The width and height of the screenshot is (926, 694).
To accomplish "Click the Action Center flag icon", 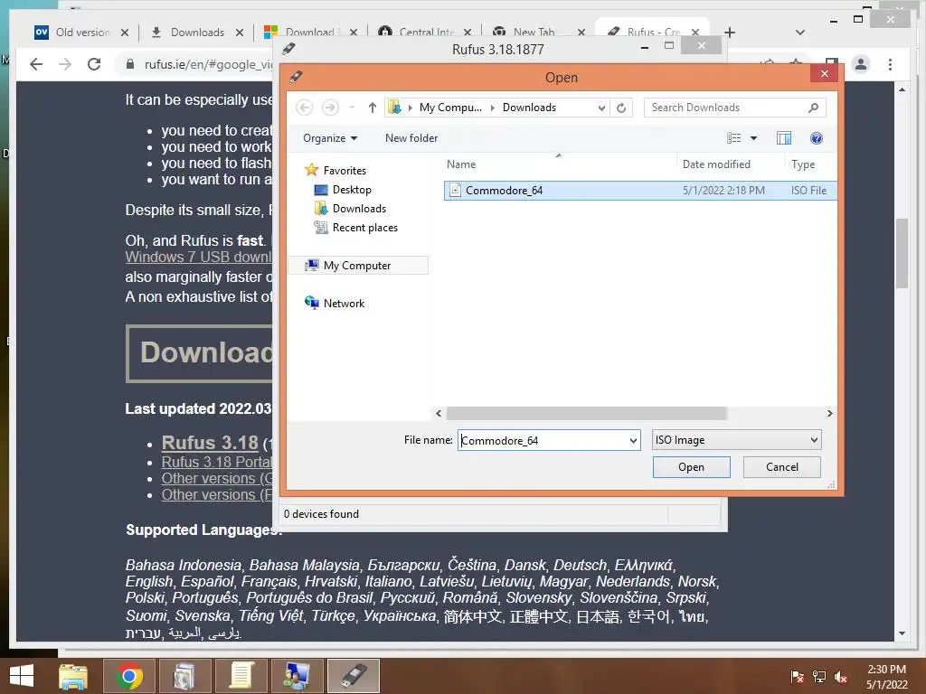I will pyautogui.click(x=798, y=677).
